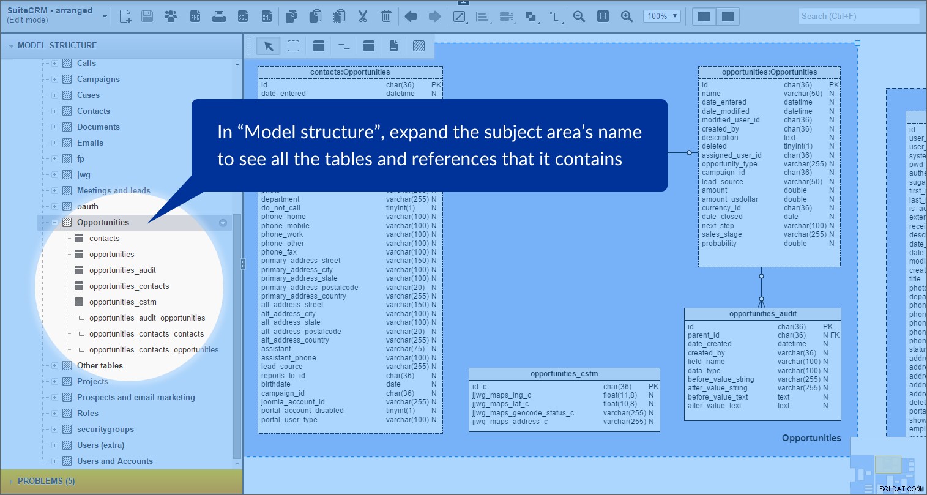
Task: Open the bring to front ordering tool
Action: point(531,17)
